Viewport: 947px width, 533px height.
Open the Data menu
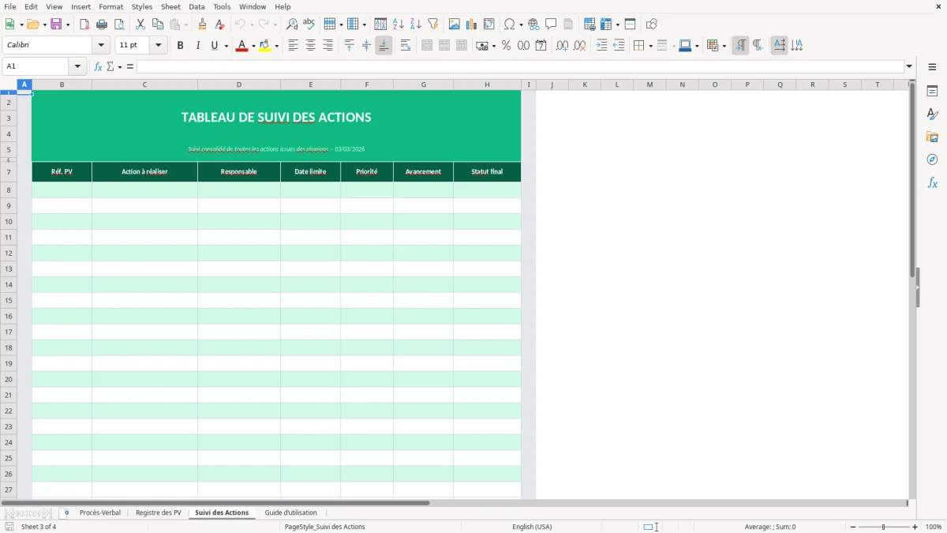(196, 6)
